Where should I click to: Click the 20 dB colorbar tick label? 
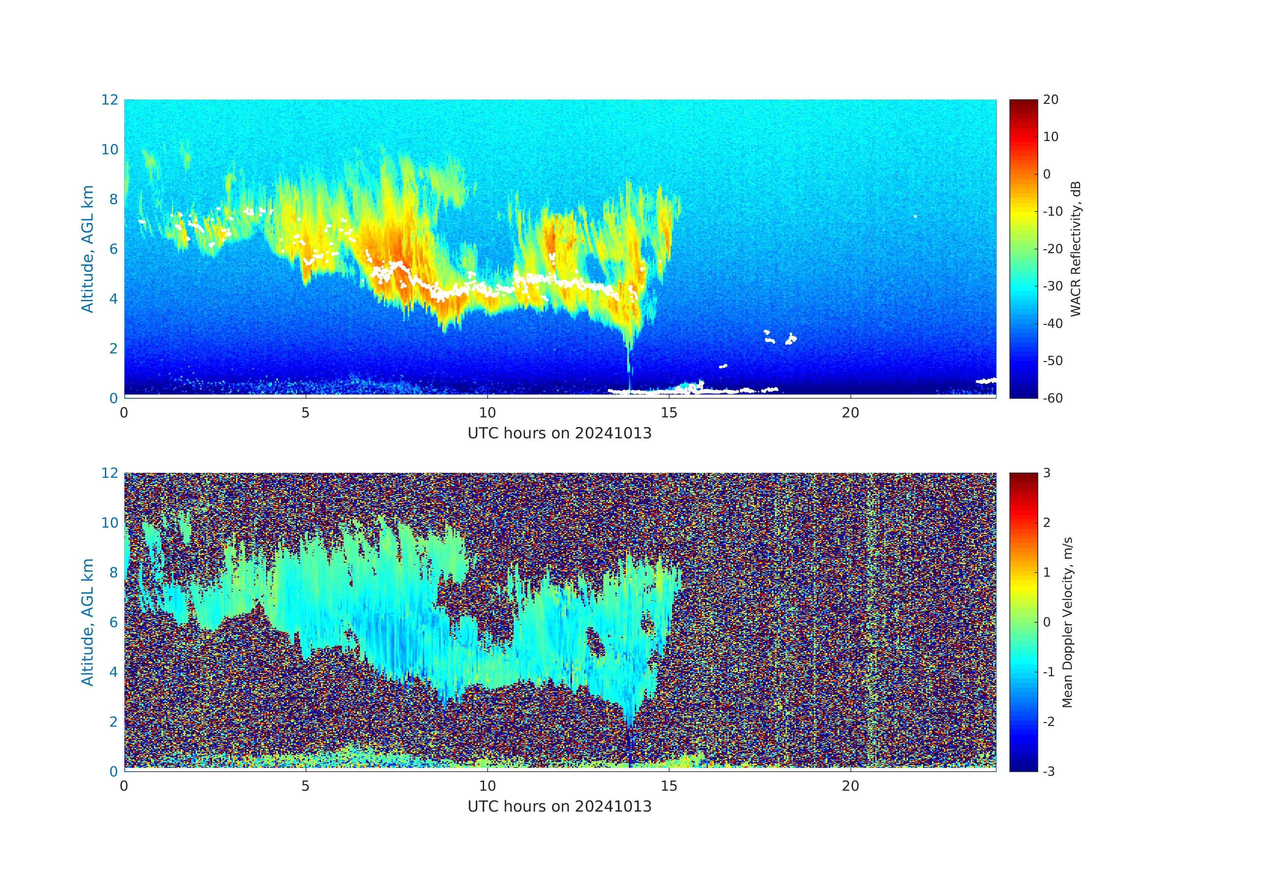[1050, 100]
